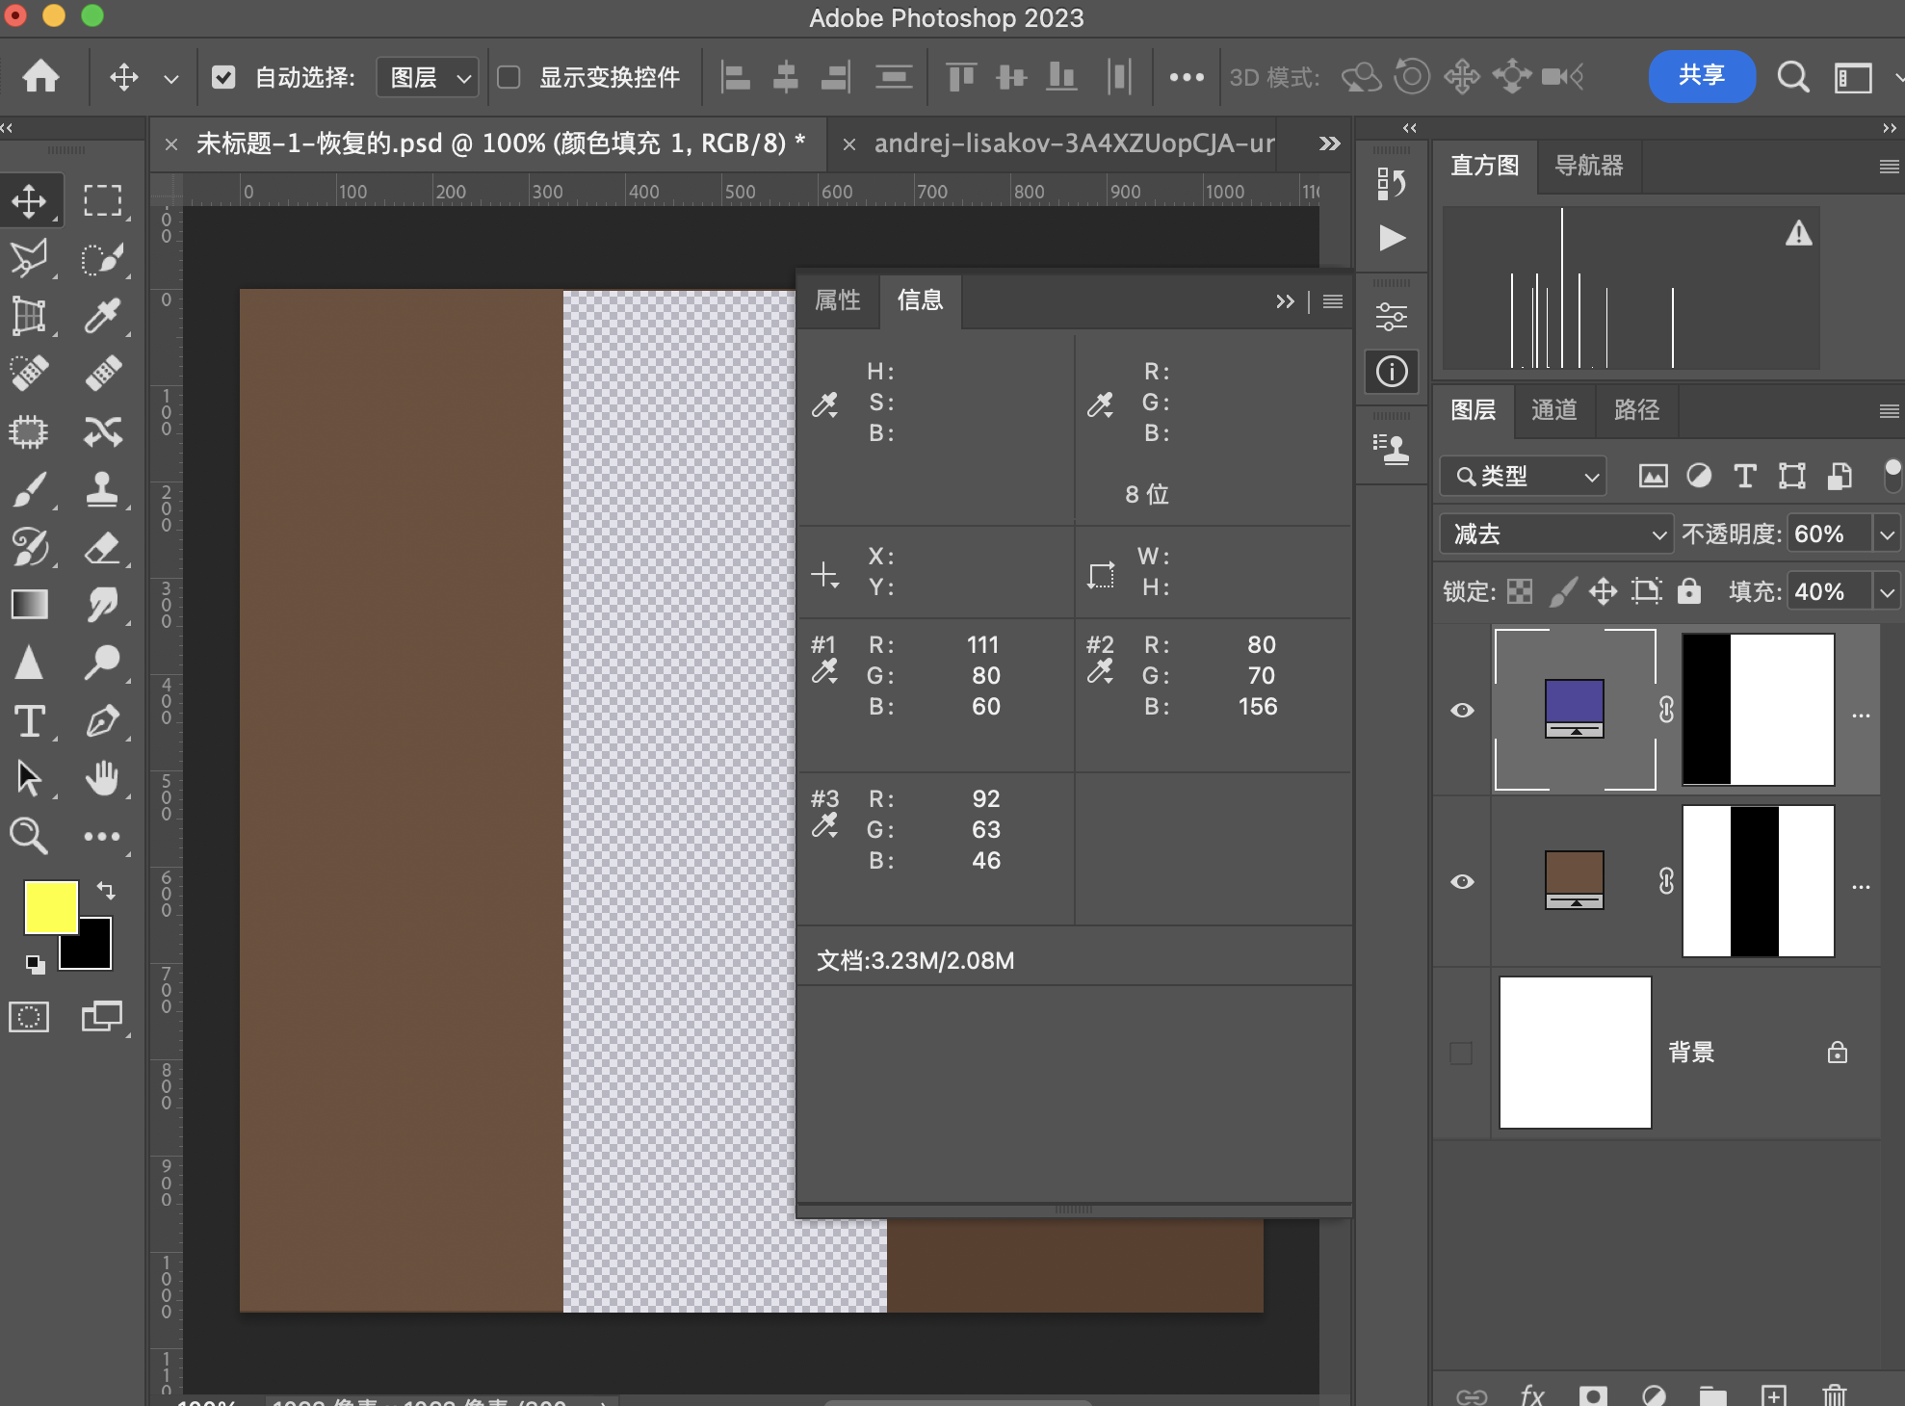Image resolution: width=1905 pixels, height=1406 pixels.
Task: Switch to the 通道 tab
Action: [1554, 410]
